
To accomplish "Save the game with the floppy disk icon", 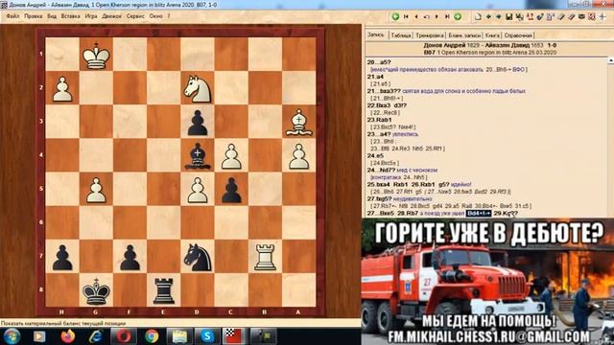I will point(509,17).
